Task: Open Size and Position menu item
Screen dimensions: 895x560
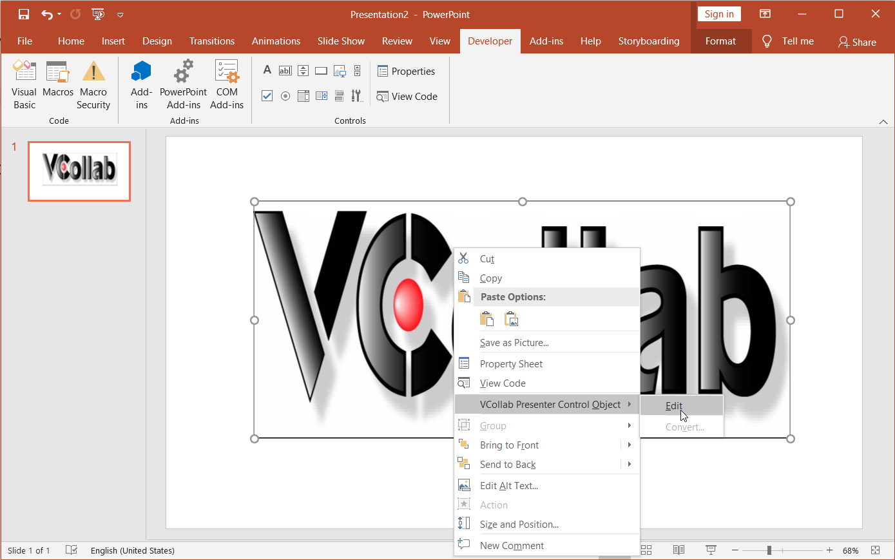Action: click(547, 525)
